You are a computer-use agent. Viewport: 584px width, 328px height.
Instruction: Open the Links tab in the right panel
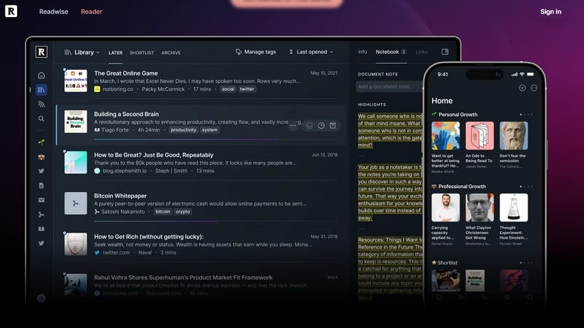pyautogui.click(x=422, y=51)
